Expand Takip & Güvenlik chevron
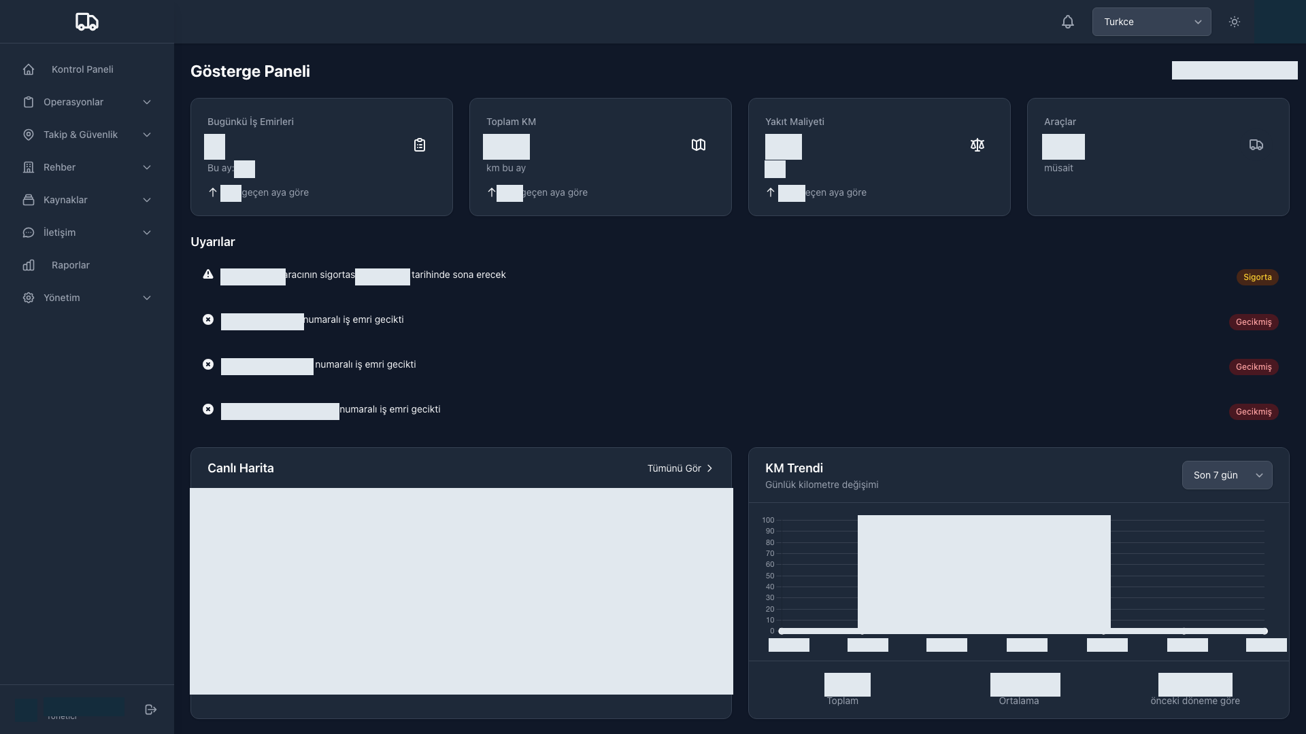 pos(147,135)
